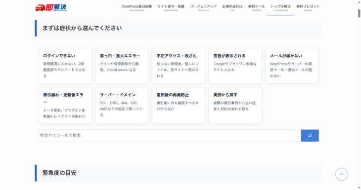The width and height of the screenshot is (361, 190).
Task: Open トラブル解決 menu item
Action: click(x=280, y=8)
